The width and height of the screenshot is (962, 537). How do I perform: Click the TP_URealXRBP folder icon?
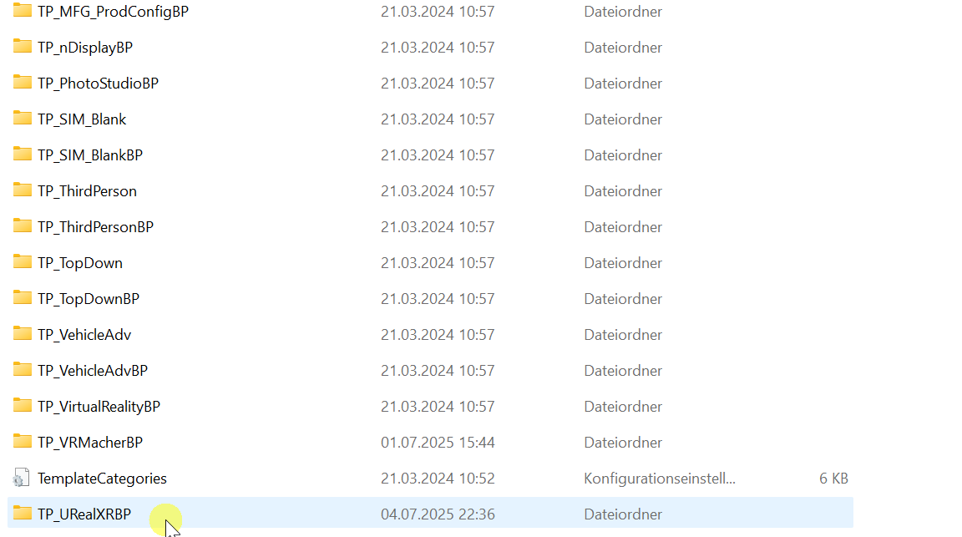pyautogui.click(x=22, y=513)
